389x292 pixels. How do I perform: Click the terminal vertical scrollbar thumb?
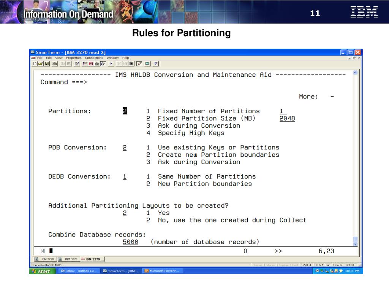point(355,240)
